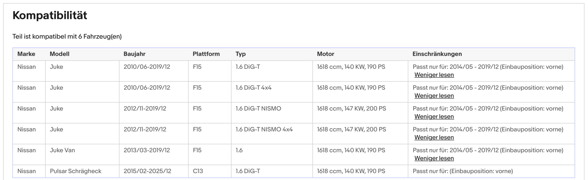Collapse restrictions for the 1.6 DiG-T NISMO row
Image resolution: width=588 pixels, height=180 pixels.
click(434, 117)
